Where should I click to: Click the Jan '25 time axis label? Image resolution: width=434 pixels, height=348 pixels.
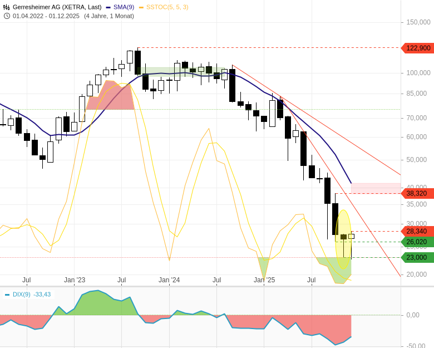(x=264, y=280)
